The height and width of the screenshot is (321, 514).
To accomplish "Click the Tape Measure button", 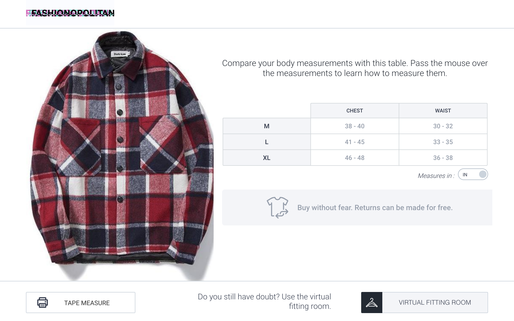I will (81, 303).
